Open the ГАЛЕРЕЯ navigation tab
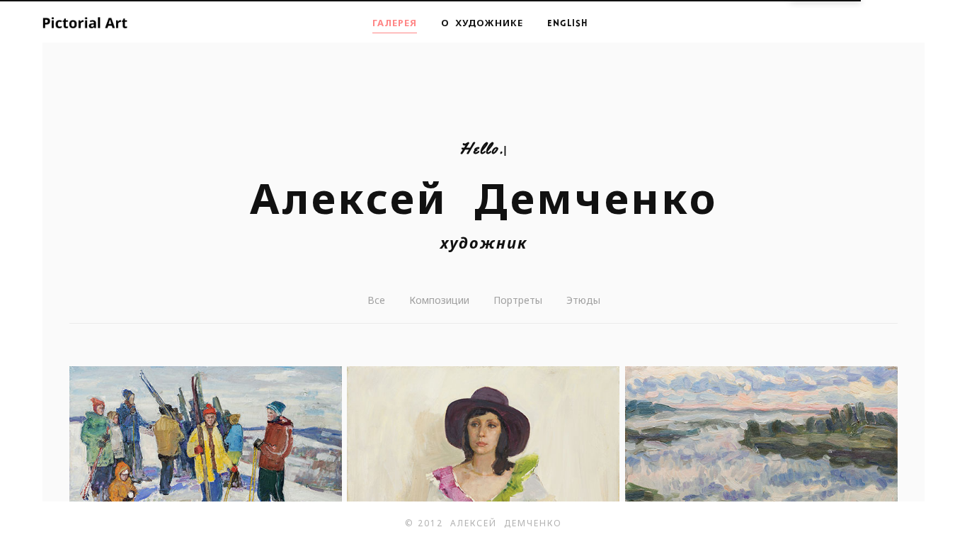The width and height of the screenshot is (967, 544). pyautogui.click(x=394, y=23)
